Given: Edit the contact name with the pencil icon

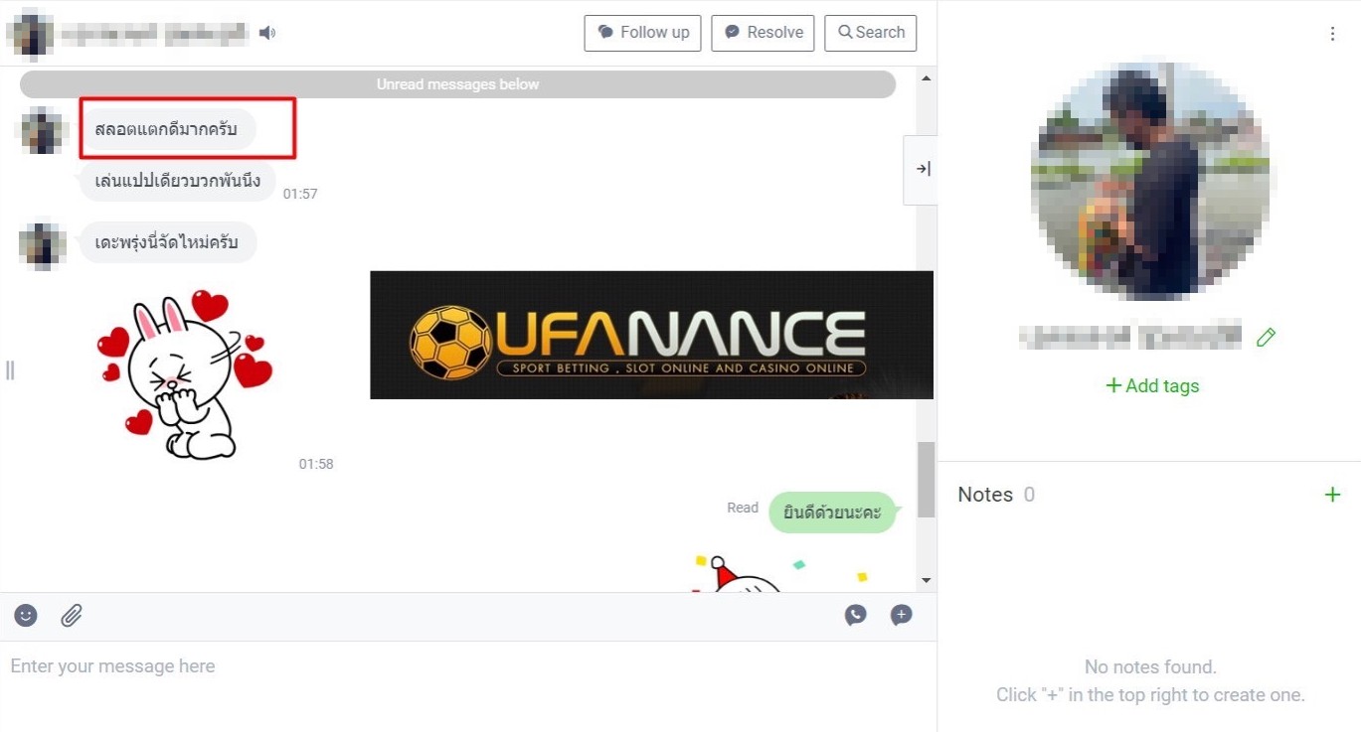Looking at the screenshot, I should click(x=1266, y=338).
